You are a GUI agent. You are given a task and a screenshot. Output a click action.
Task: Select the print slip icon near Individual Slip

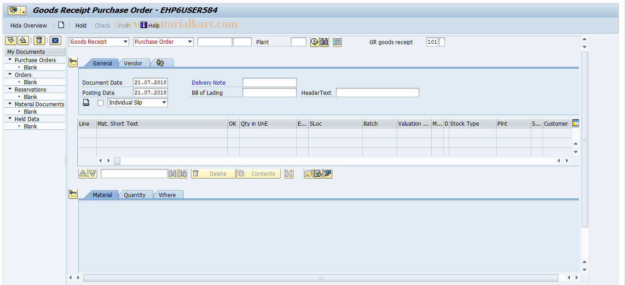click(x=86, y=102)
